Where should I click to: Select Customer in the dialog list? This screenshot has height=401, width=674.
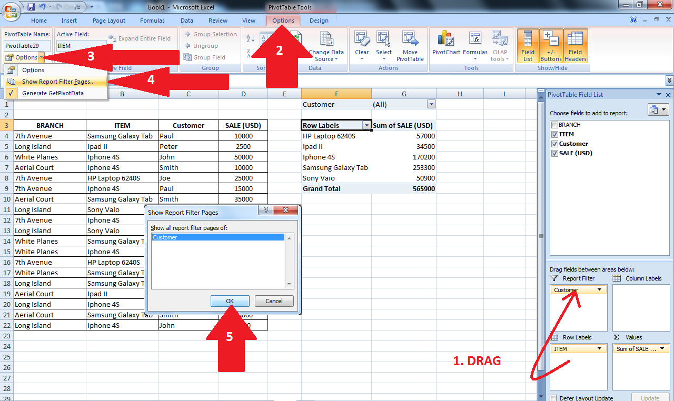pos(218,237)
